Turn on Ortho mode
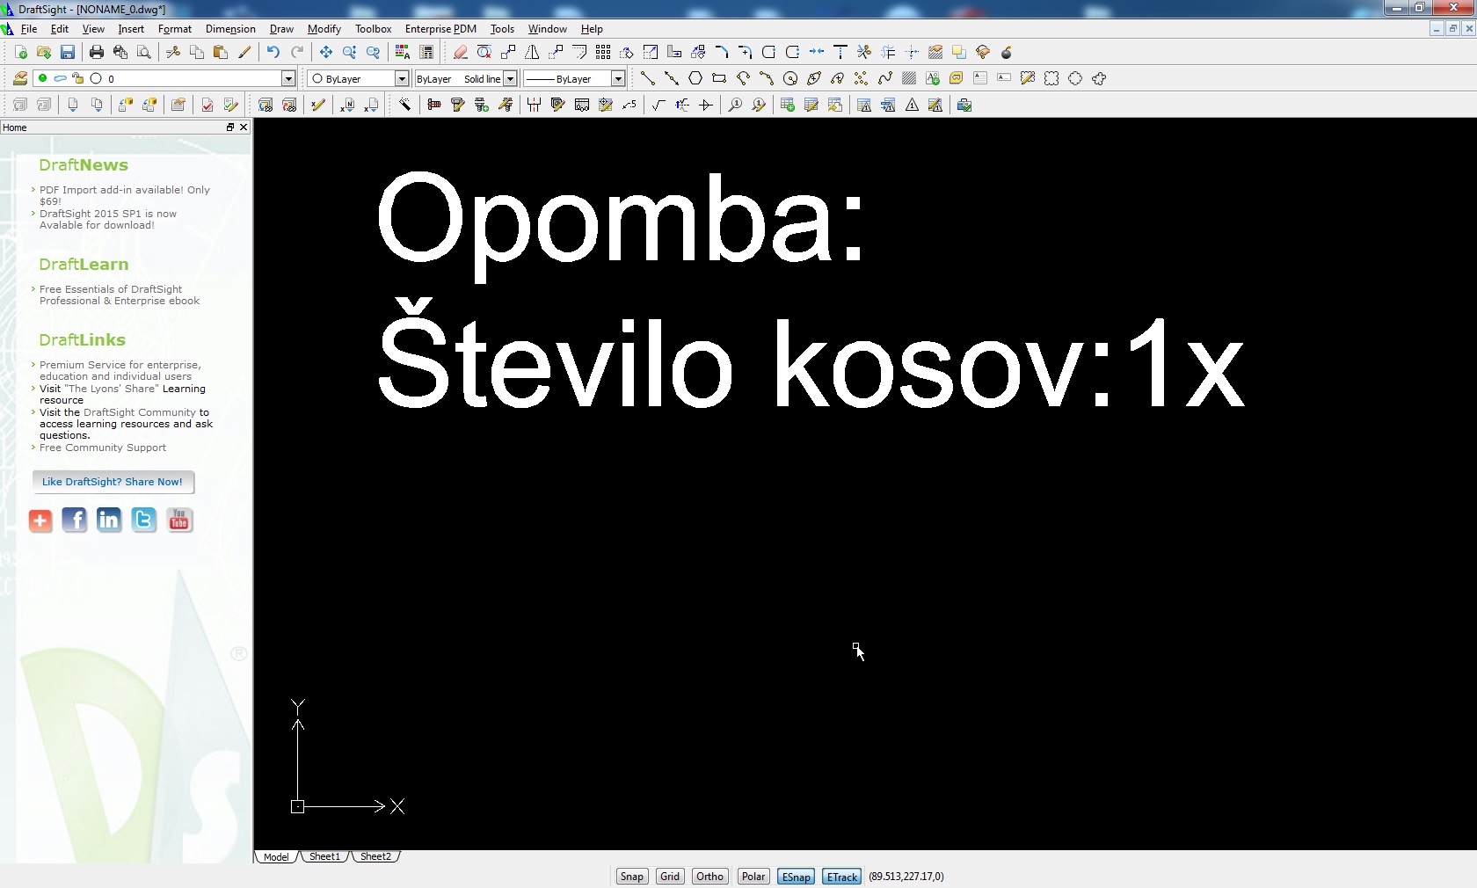The width and height of the screenshot is (1477, 888). pos(709,877)
